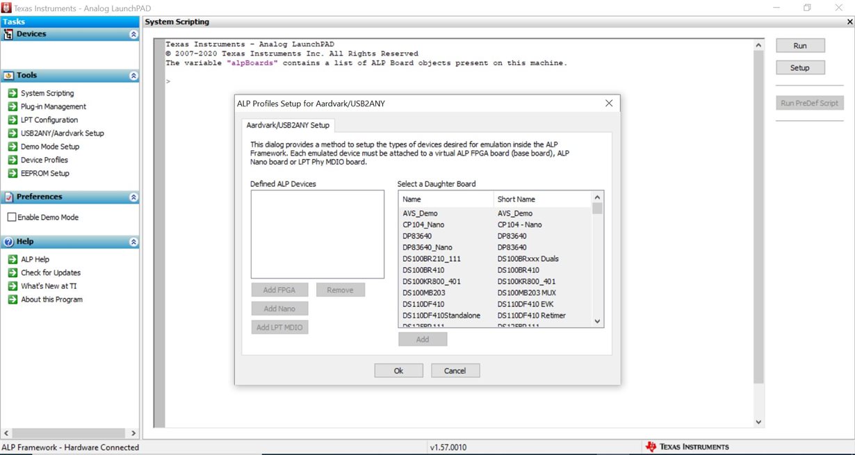Screen dimensions: 855x455
Task: Click Cancel in the ALP Profiles dialog
Action: point(455,370)
